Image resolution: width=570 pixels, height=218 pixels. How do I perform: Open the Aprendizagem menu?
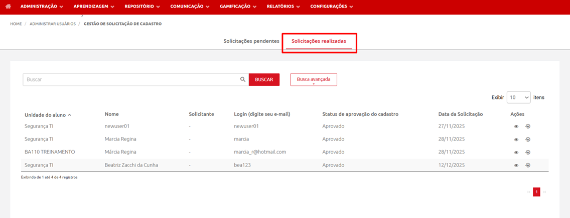93,6
